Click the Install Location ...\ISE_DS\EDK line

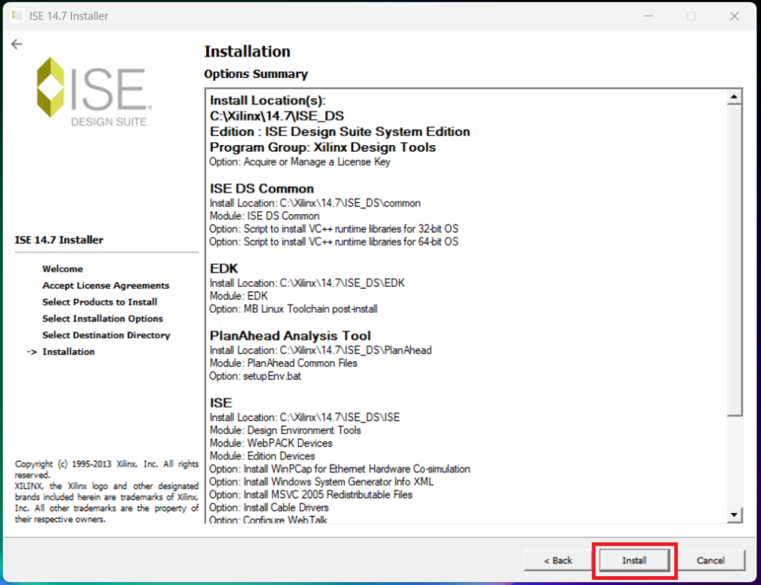[307, 283]
